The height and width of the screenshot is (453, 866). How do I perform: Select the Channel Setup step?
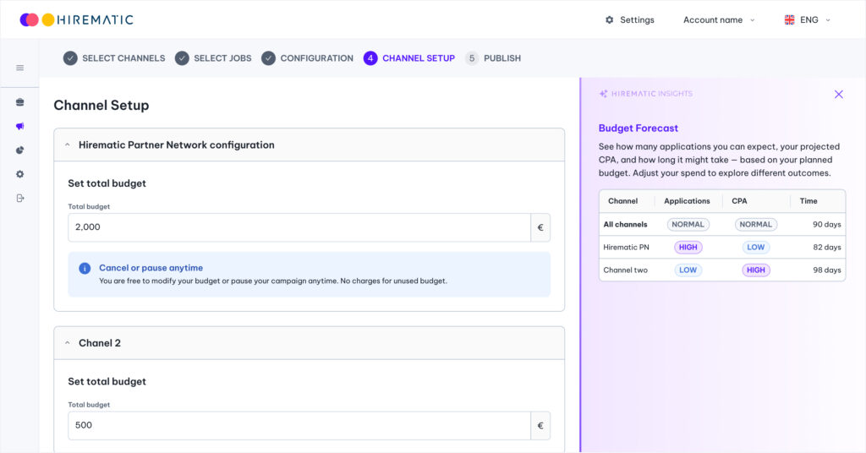point(409,58)
